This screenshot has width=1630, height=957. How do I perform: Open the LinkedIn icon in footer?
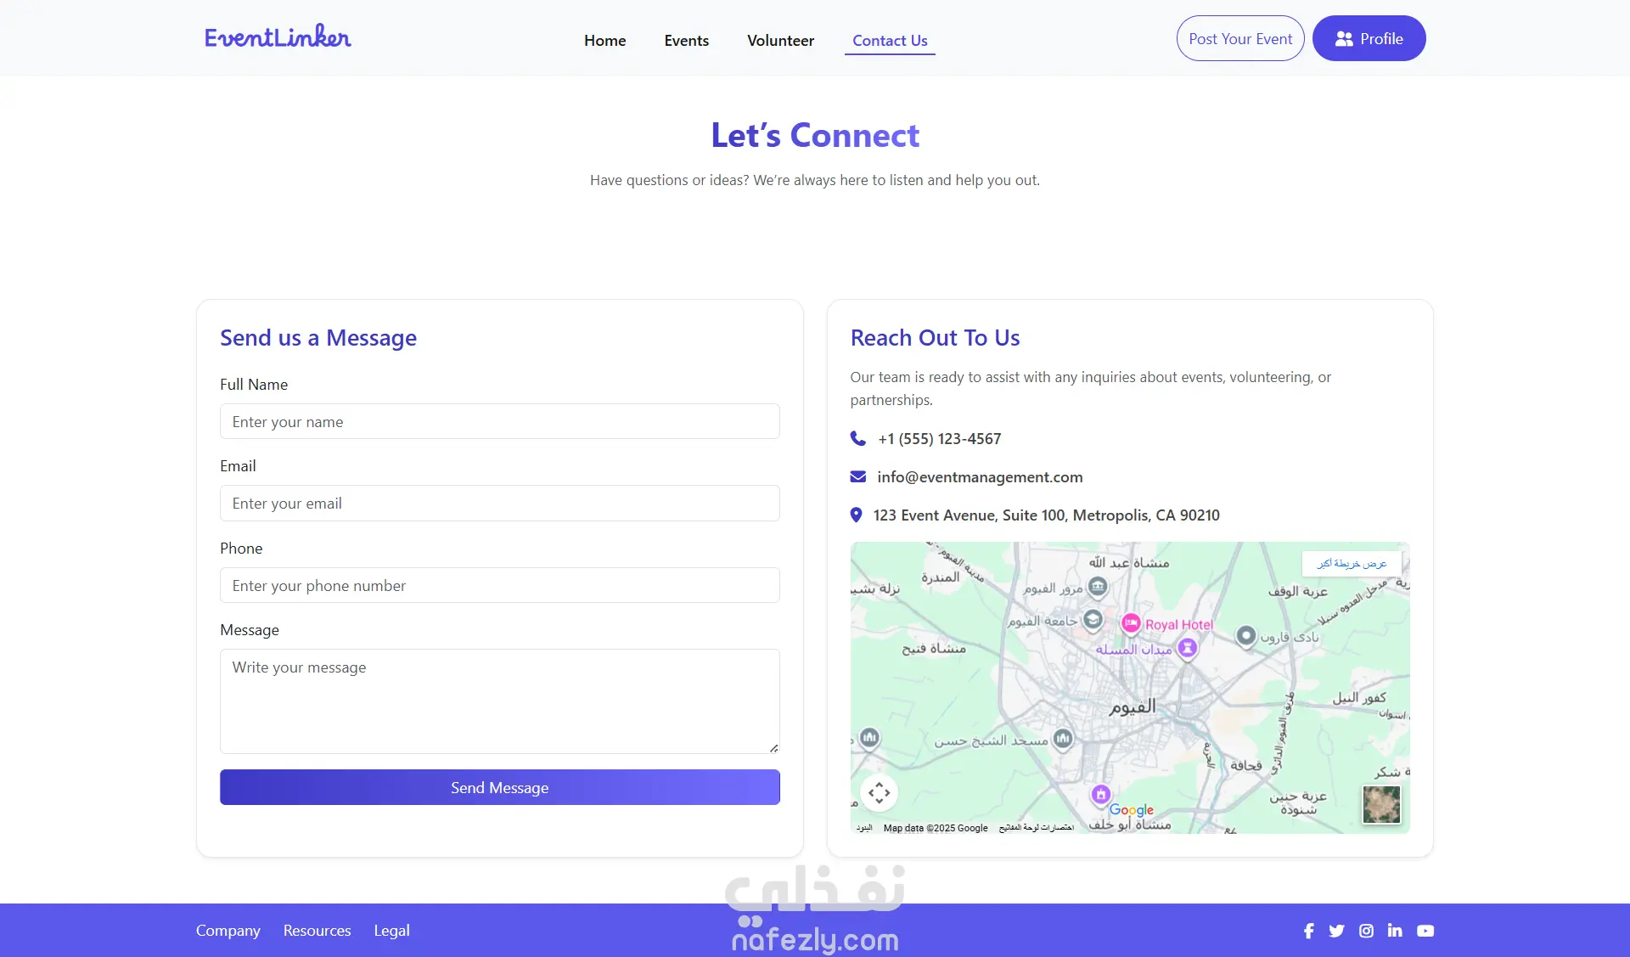[1395, 931]
